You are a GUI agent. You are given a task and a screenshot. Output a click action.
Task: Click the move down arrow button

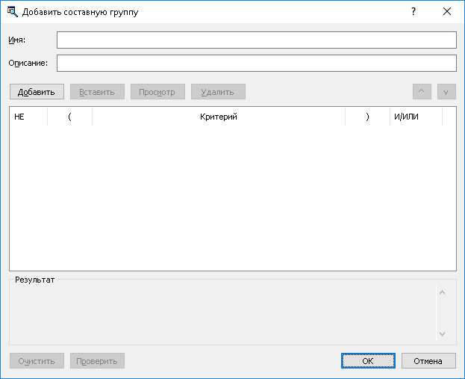pos(446,92)
